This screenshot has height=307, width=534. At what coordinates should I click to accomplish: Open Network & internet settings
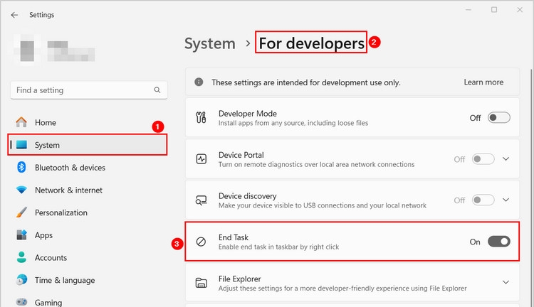88,190
